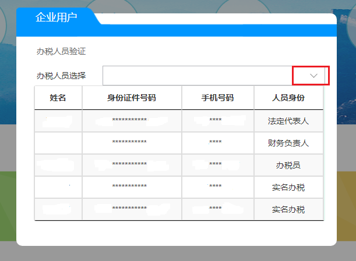Image resolution: width=356 pixels, height=261 pixels.
Task: Select the 法定代表人 identity cell
Action: coord(288,121)
